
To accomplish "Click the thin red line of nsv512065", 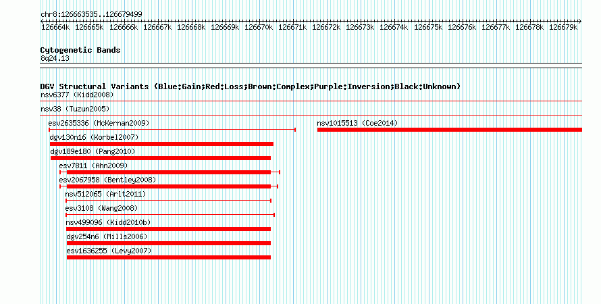I will [x=169, y=201].
